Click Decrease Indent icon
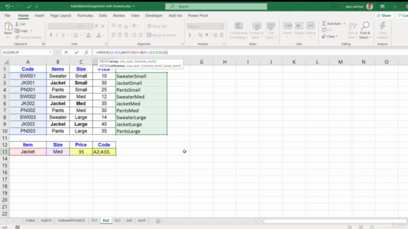This screenshot has width=408, height=229. tap(135, 35)
